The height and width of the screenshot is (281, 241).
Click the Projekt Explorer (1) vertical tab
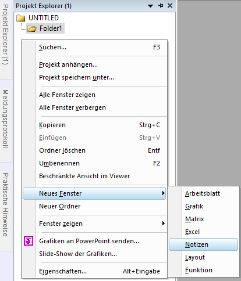pyautogui.click(x=6, y=35)
